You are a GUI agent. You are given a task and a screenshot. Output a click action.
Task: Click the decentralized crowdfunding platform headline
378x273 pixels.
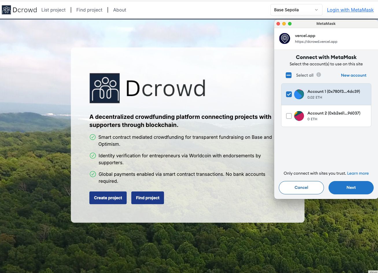tap(180, 121)
